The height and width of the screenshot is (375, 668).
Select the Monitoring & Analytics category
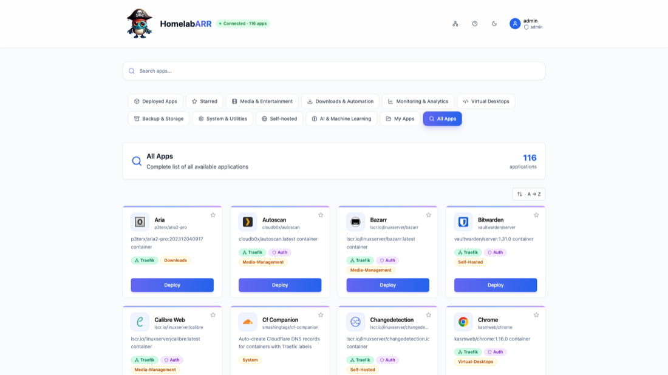click(x=418, y=101)
